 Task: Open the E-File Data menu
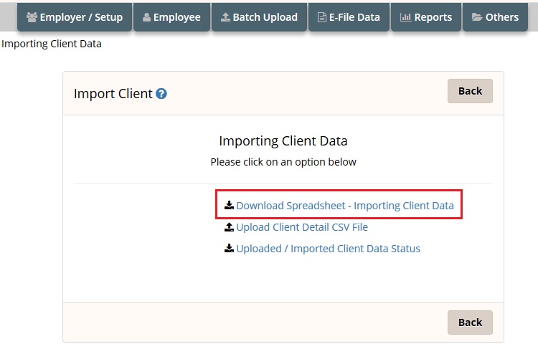click(x=349, y=17)
